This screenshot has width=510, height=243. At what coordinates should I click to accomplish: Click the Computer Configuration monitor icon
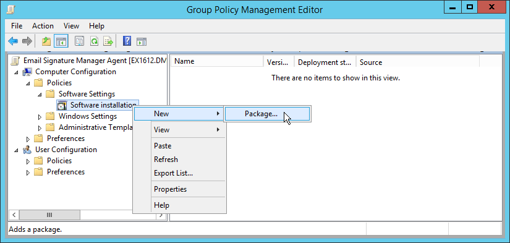click(27, 72)
